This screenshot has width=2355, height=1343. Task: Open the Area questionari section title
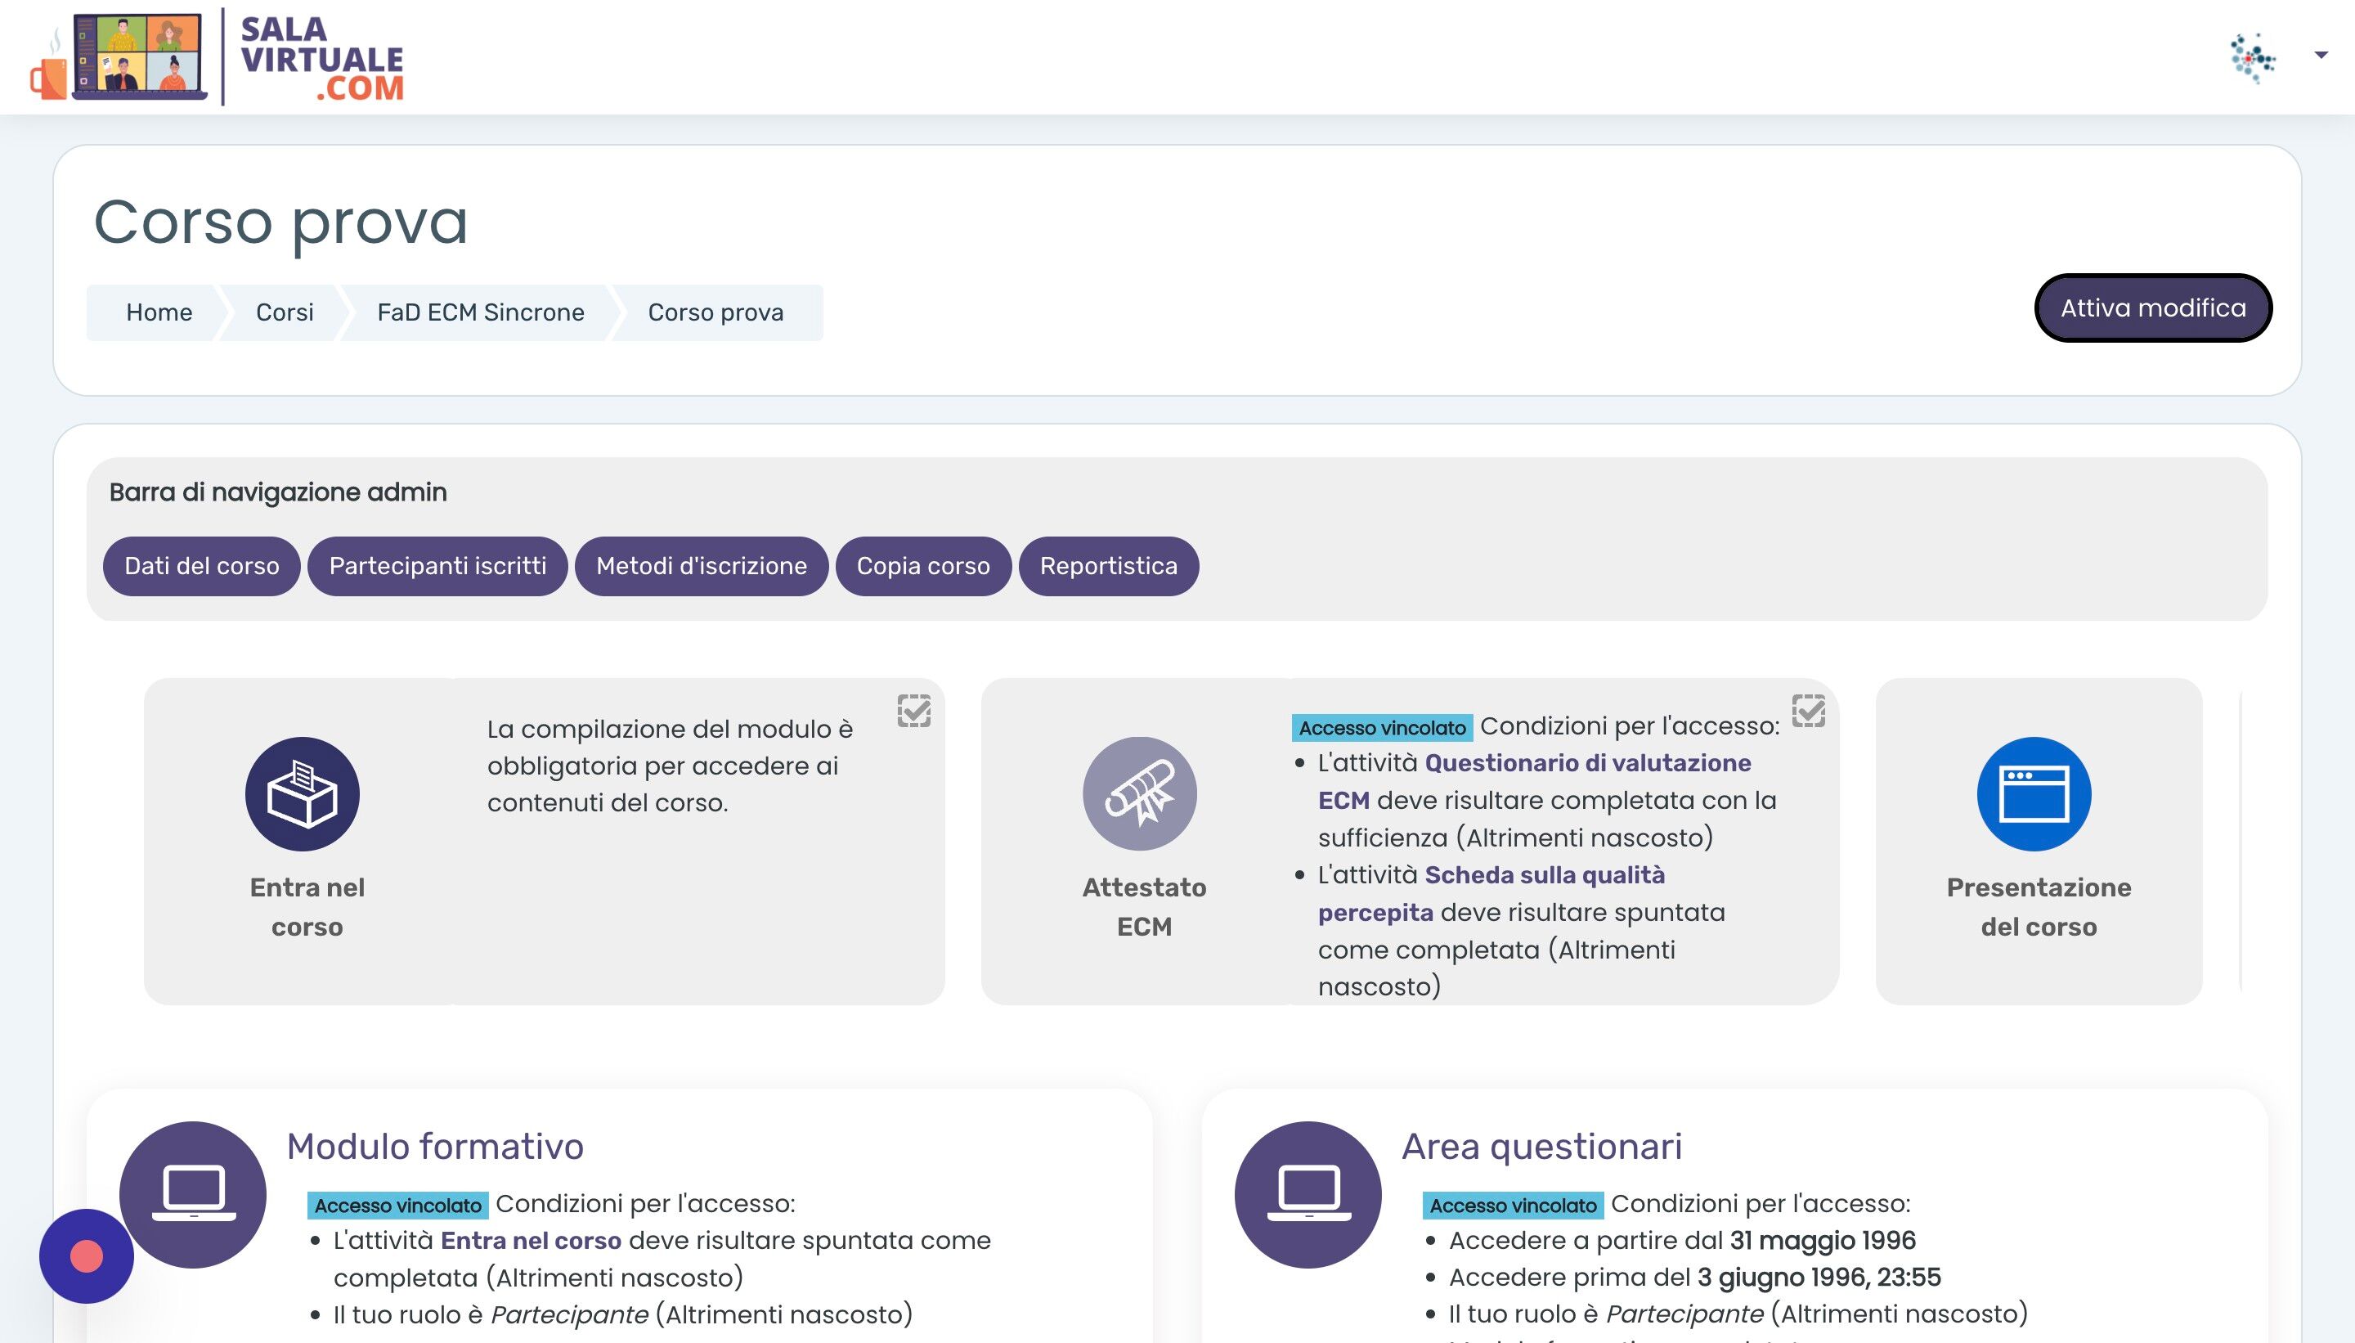click(1541, 1147)
